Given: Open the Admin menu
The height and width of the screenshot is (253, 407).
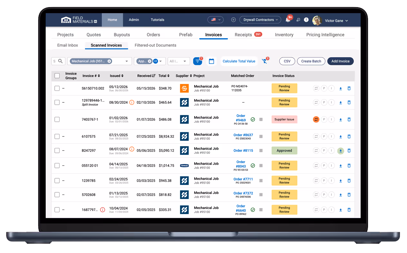Looking at the screenshot, I should pyautogui.click(x=134, y=20).
